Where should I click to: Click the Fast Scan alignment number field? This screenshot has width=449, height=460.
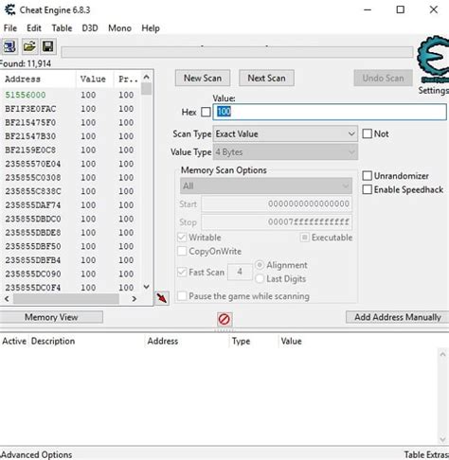tap(240, 272)
